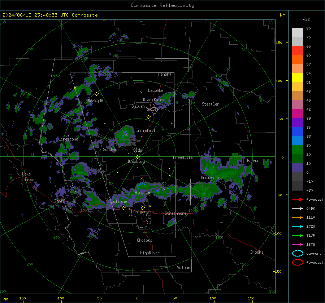Image resolution: width=325 pixels, height=303 pixels.
Task: Click the 39 dBZ purple color swatch
Action: point(298,122)
